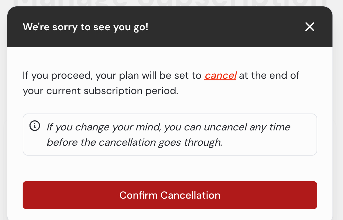
Task: Click the dimmed backdrop right of the dialog
Action: click(338, 109)
